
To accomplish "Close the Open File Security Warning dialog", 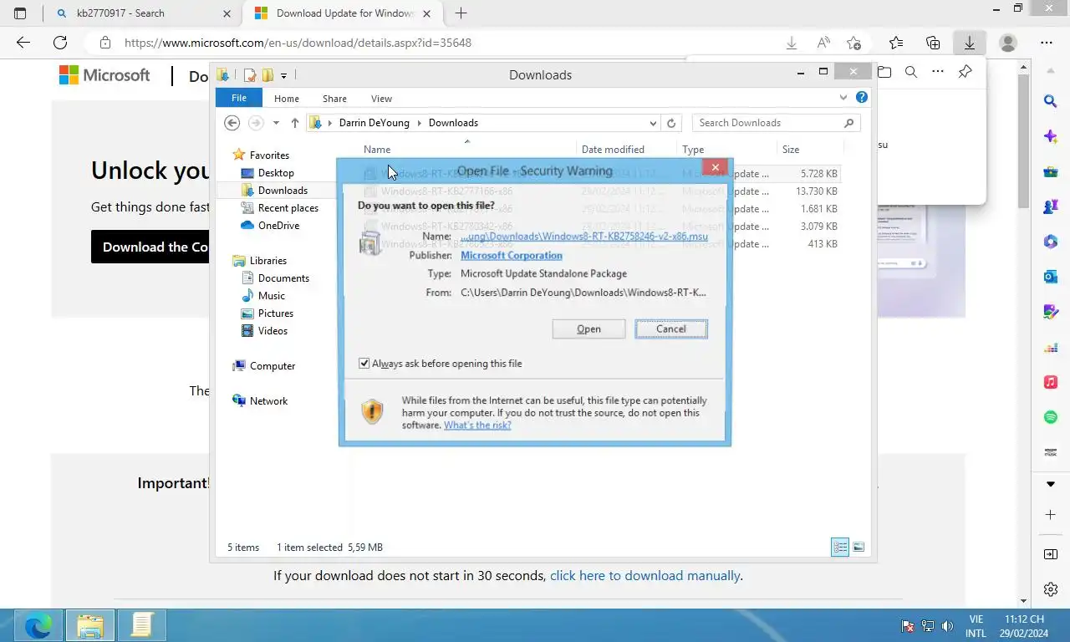I will pos(715,168).
